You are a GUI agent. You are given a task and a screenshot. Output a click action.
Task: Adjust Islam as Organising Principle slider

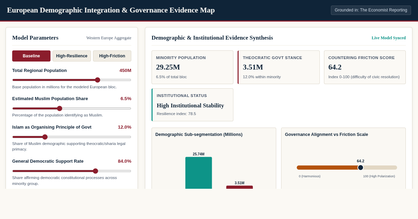coord(72,137)
